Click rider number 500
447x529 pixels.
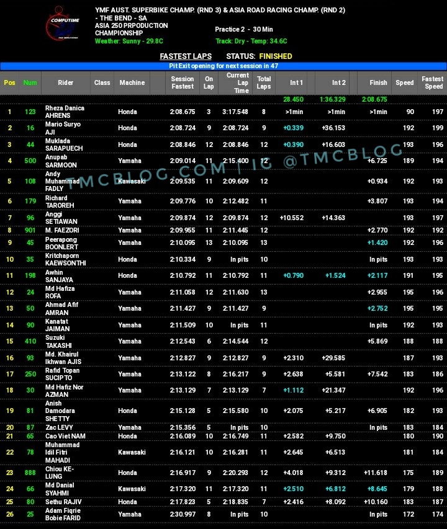30,161
